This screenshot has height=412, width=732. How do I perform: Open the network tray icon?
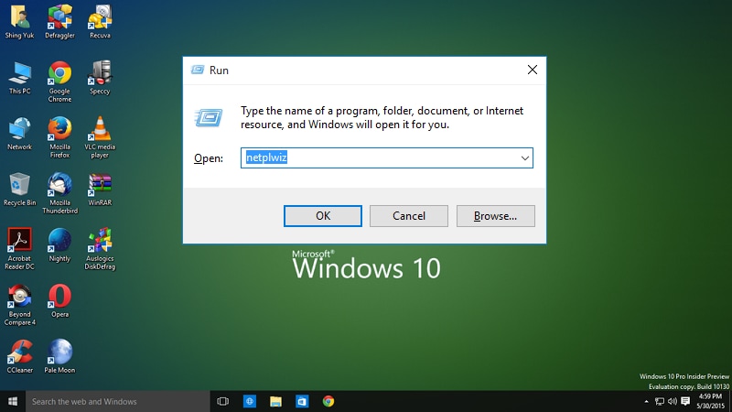click(x=659, y=401)
